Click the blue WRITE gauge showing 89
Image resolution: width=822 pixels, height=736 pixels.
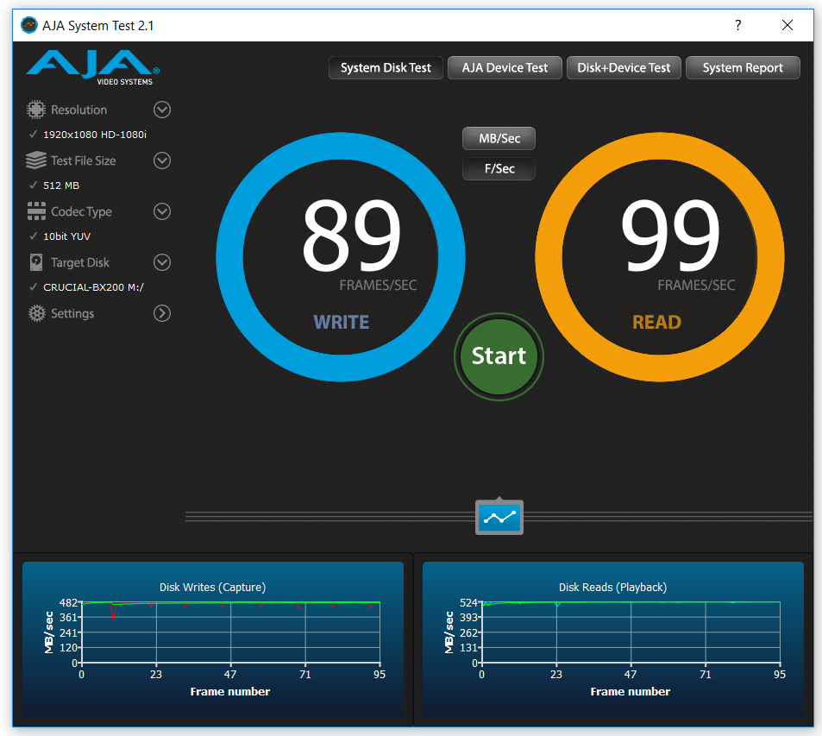[341, 257]
